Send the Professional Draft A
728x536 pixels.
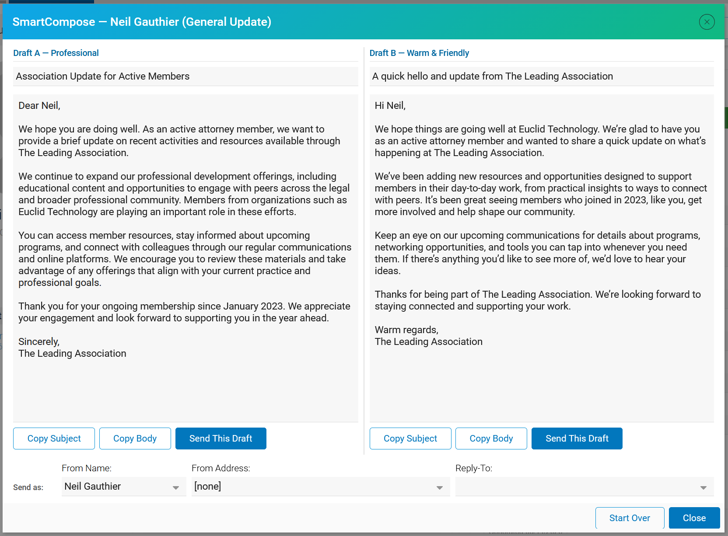pyautogui.click(x=220, y=439)
